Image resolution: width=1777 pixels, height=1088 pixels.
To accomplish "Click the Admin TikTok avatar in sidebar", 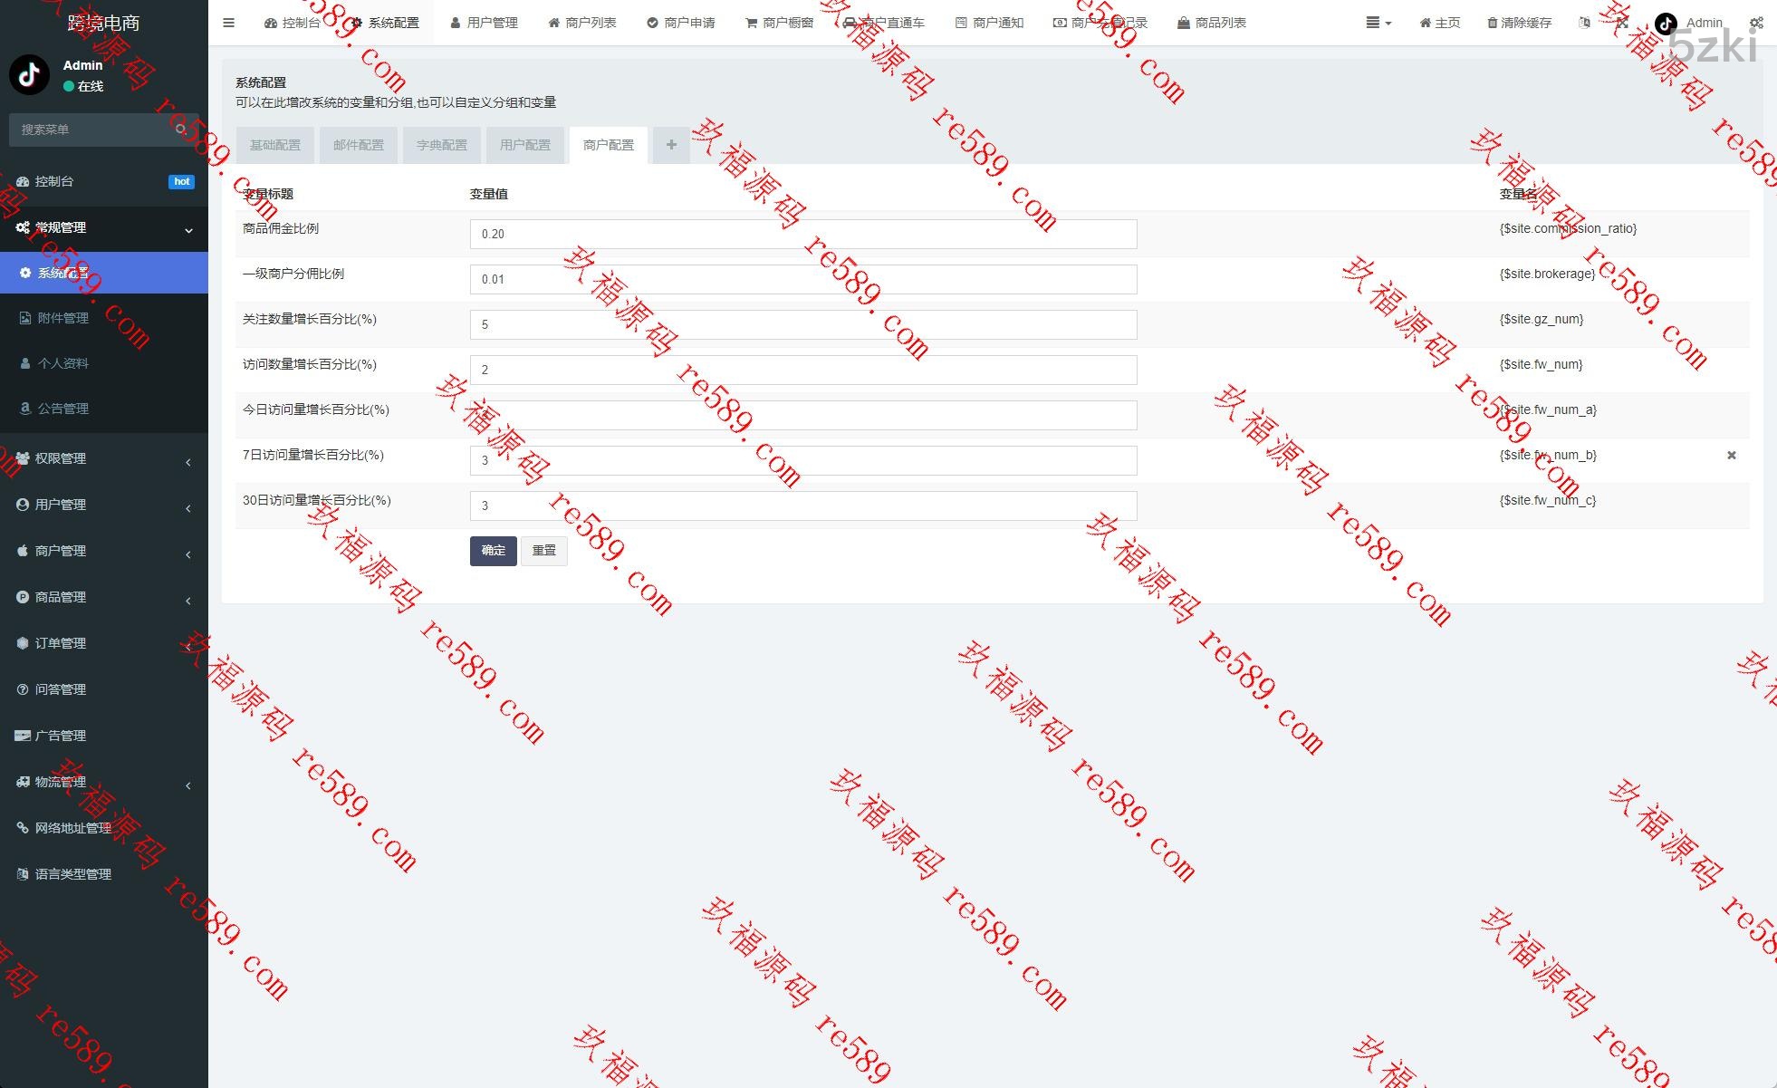I will coord(29,75).
